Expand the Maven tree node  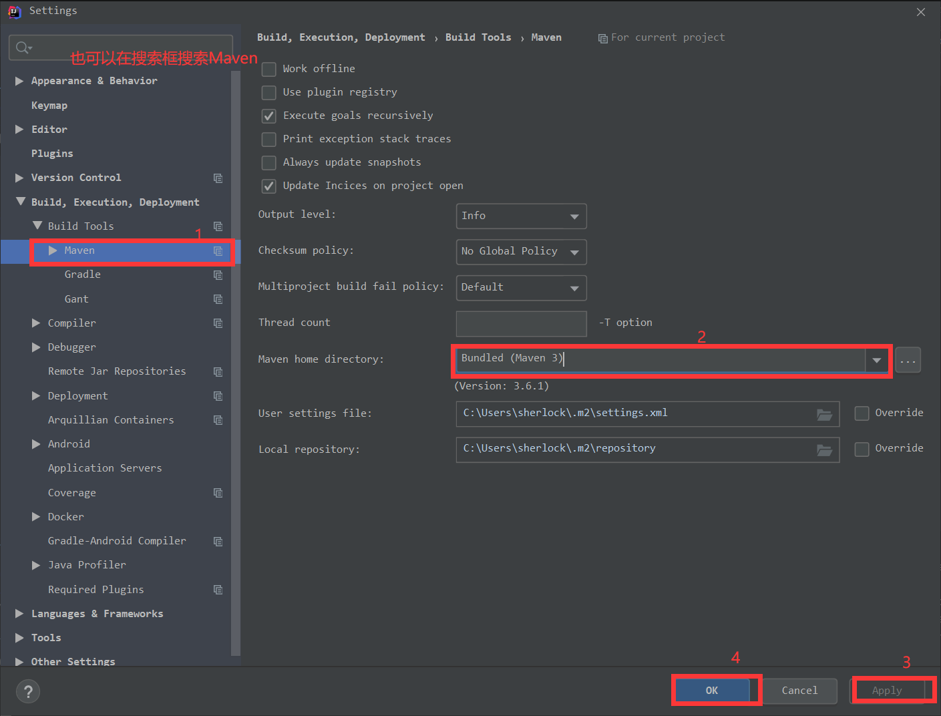(53, 250)
